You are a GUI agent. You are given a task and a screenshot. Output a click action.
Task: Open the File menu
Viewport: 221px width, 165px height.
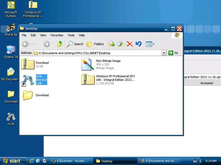coord(24,35)
